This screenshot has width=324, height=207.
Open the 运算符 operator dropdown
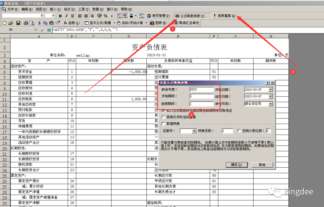click(194, 131)
